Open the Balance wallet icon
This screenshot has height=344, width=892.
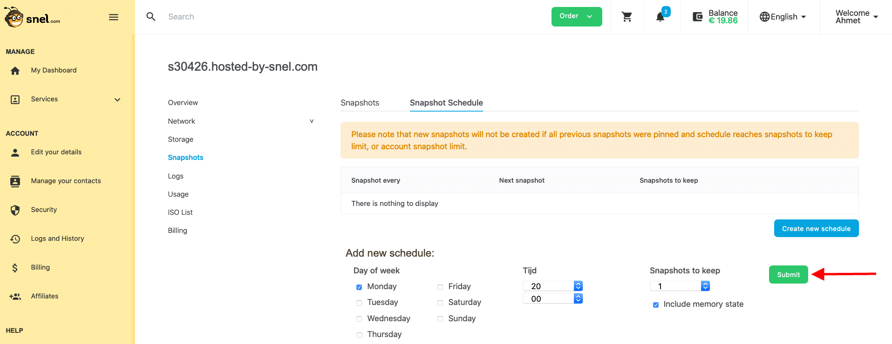coord(697,17)
